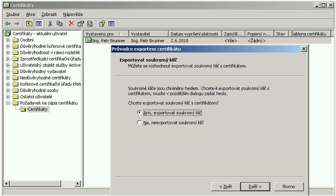
Task: Close the Průvodce exportem certifikátu dialog
Action: [x=304, y=49]
